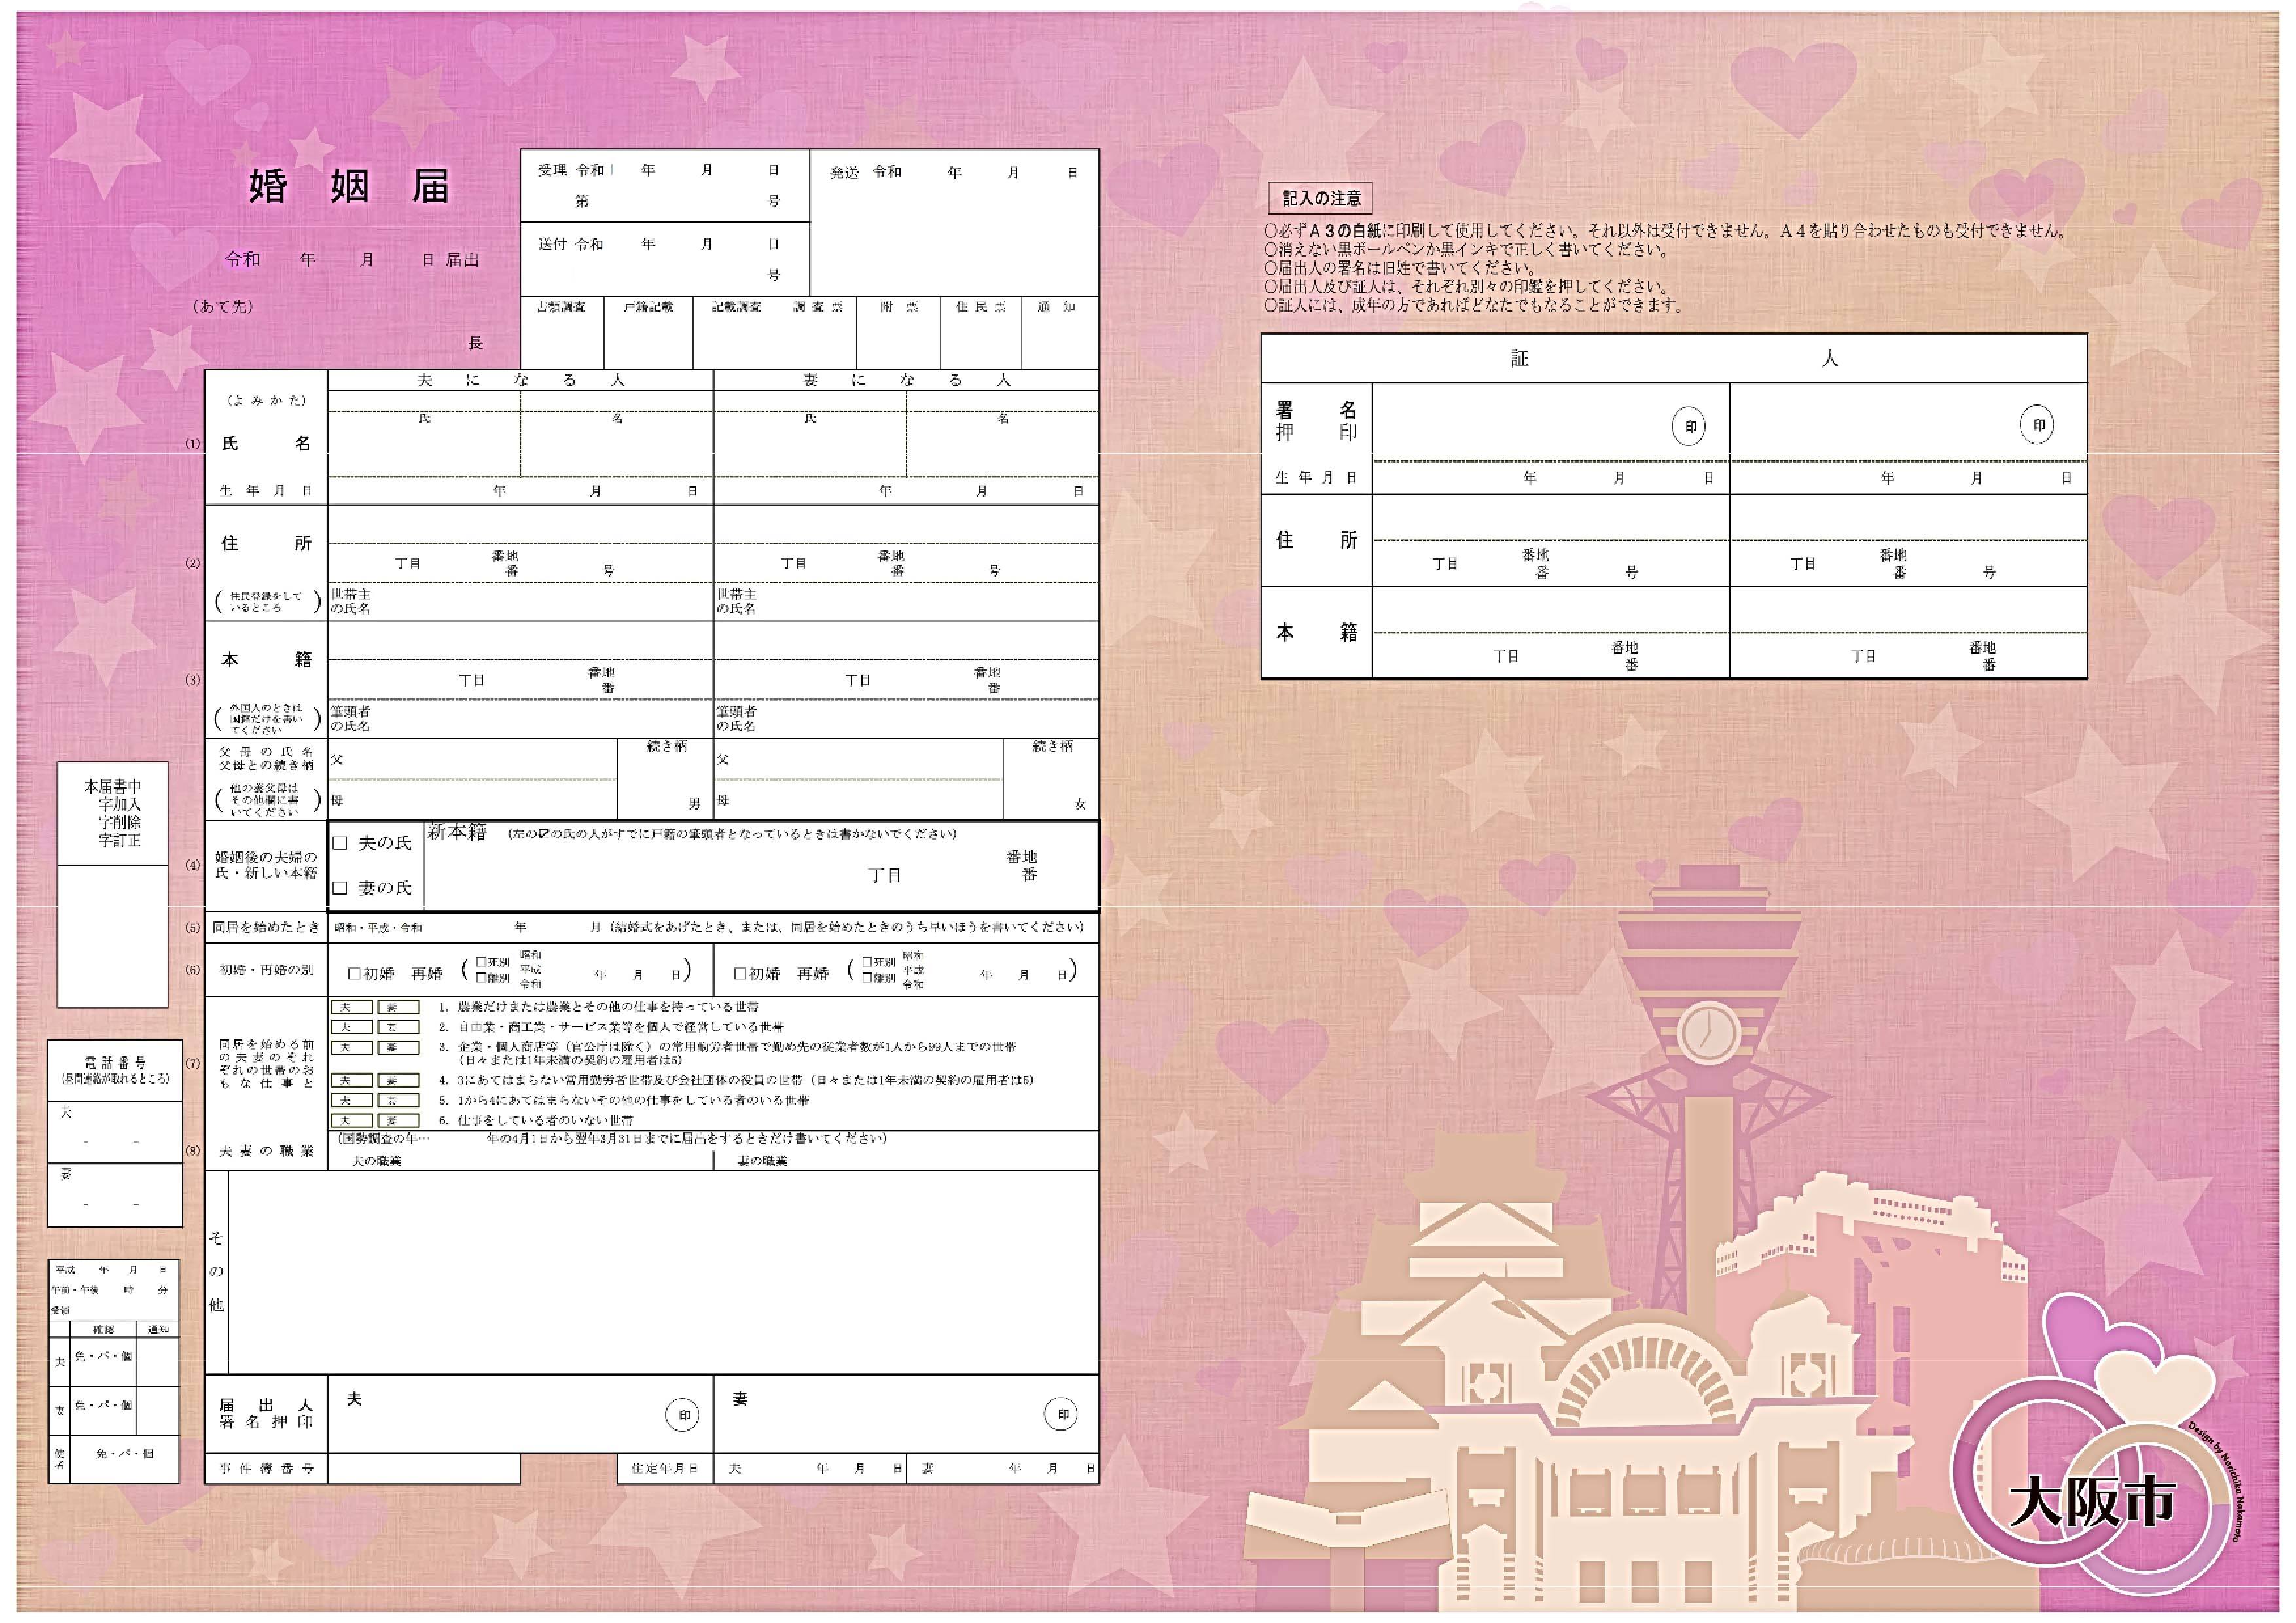
Task: Click the (よみかた) label
Action: click(266, 400)
